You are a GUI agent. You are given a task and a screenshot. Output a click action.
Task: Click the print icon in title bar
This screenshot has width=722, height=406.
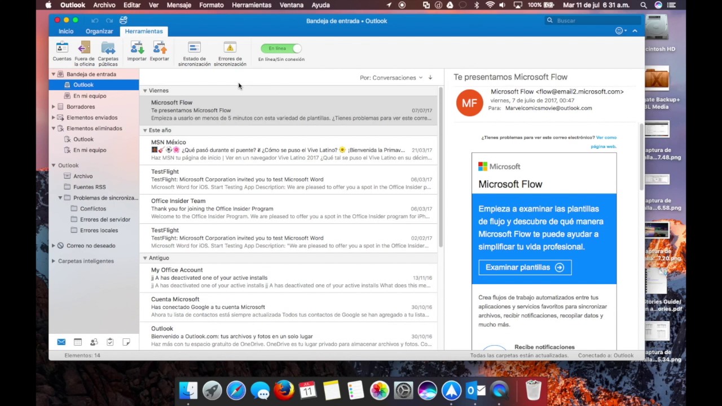tap(124, 20)
